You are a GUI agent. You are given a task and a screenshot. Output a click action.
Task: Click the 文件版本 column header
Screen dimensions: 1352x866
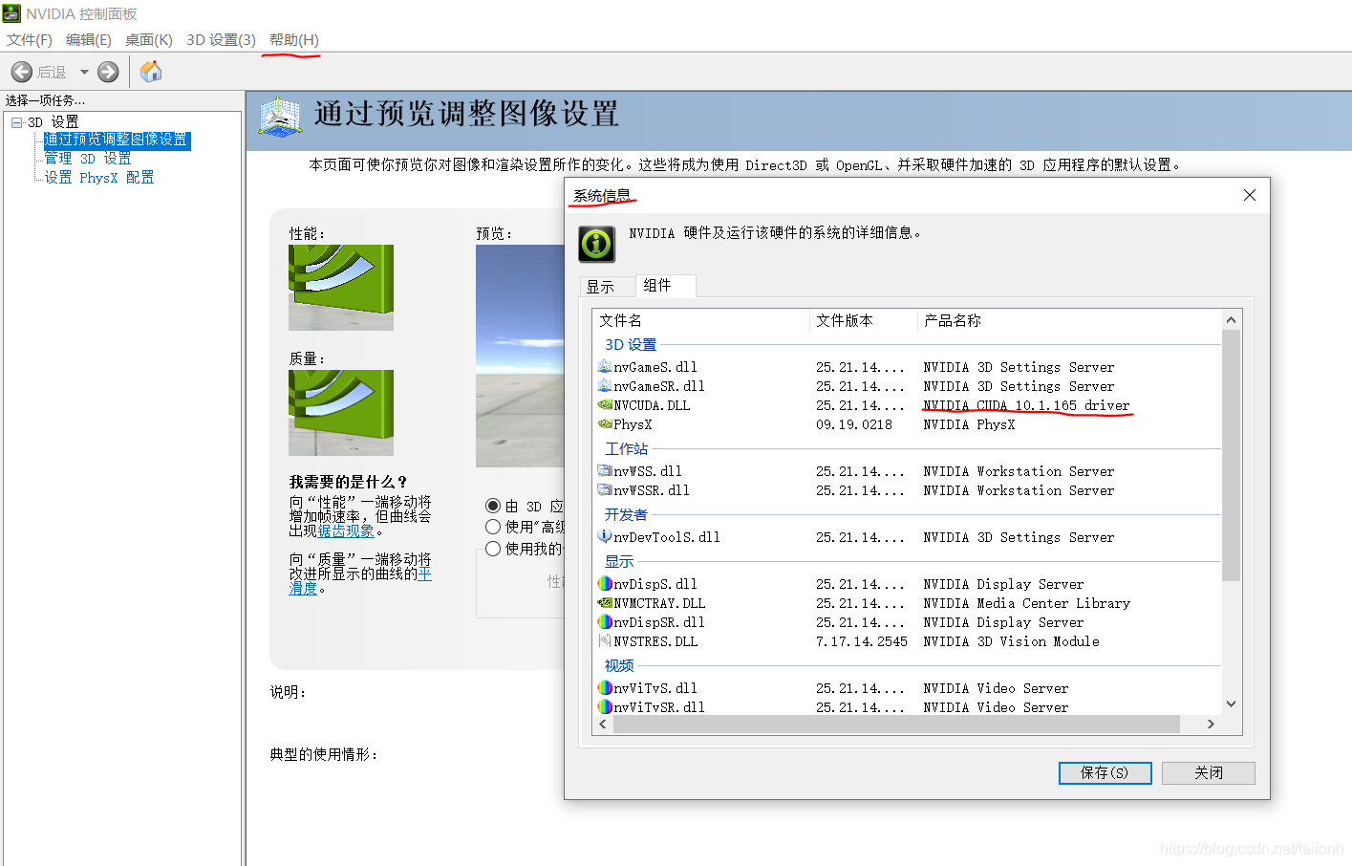[864, 320]
